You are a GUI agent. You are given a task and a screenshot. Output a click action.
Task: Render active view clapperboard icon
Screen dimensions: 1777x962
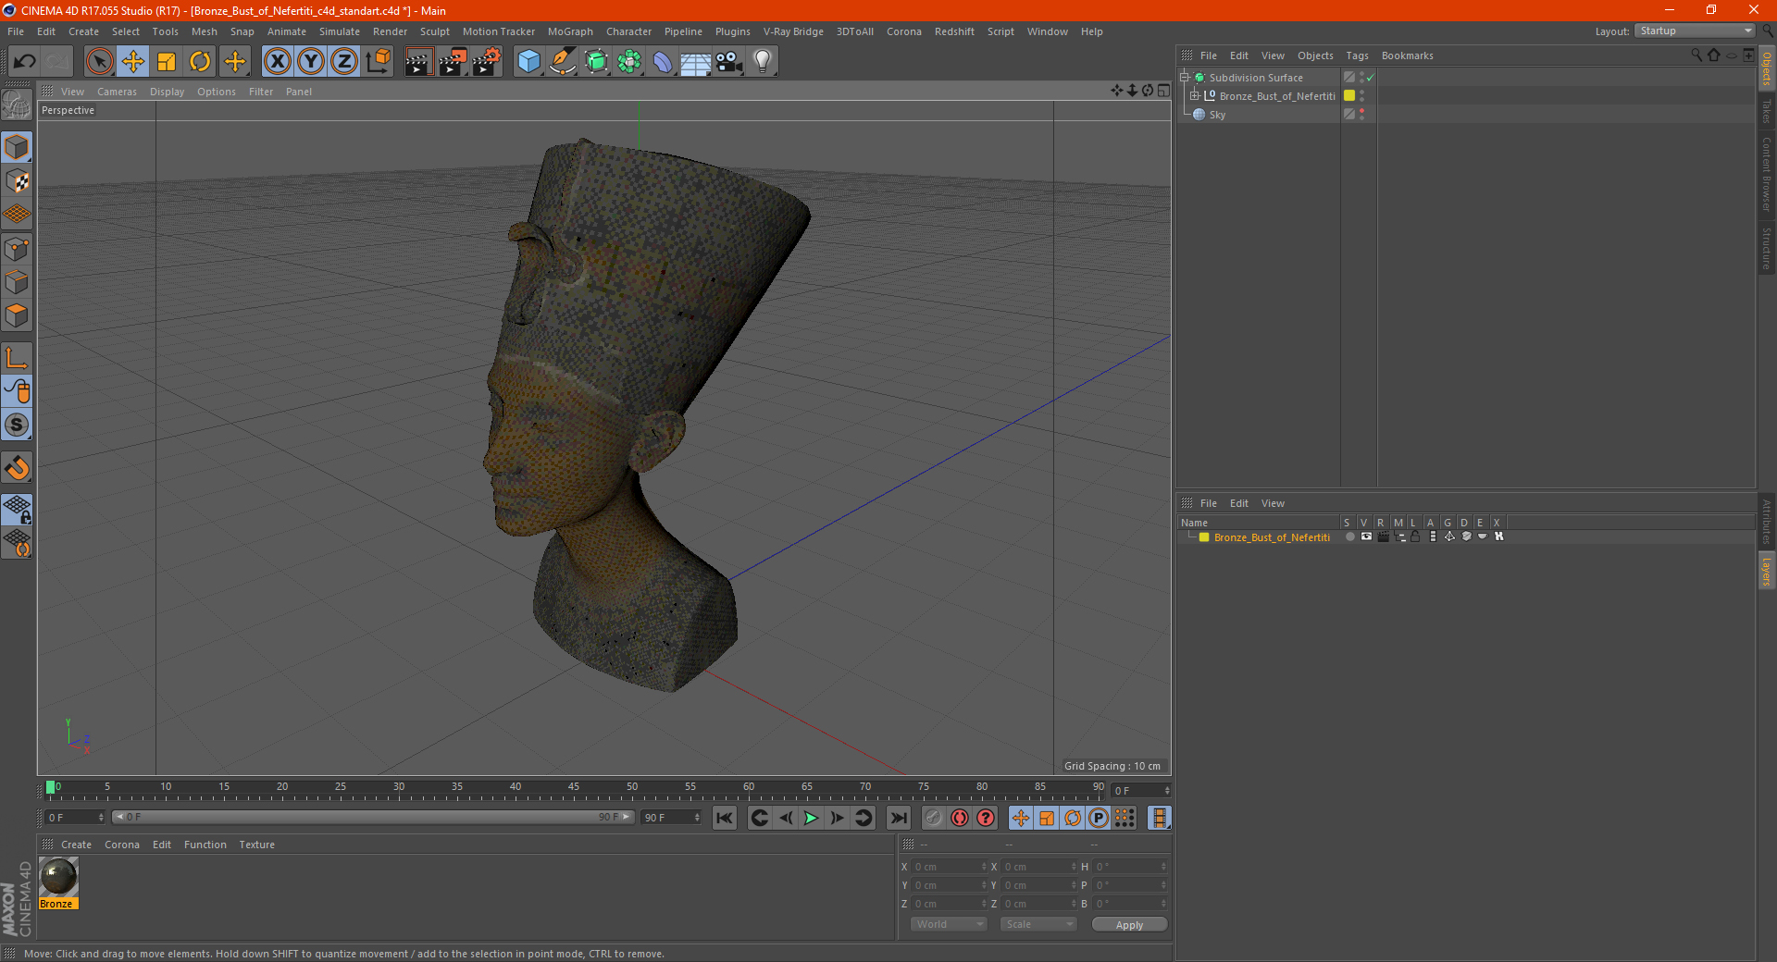[x=418, y=62]
